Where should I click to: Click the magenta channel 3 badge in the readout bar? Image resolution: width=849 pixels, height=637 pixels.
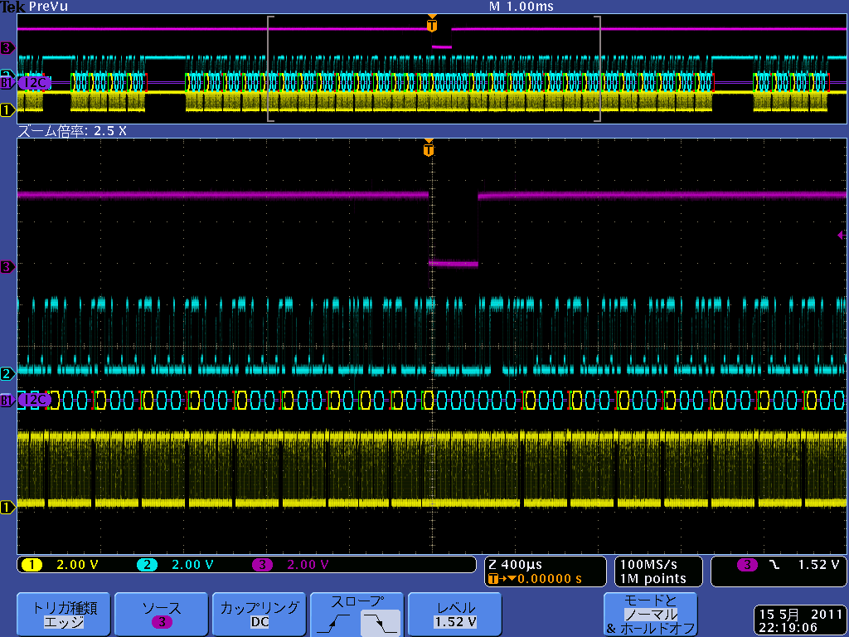262,565
